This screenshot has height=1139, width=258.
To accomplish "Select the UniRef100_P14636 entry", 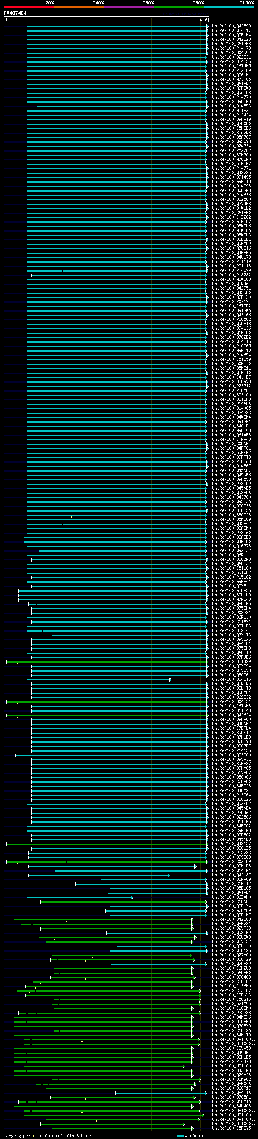I will point(231,195).
